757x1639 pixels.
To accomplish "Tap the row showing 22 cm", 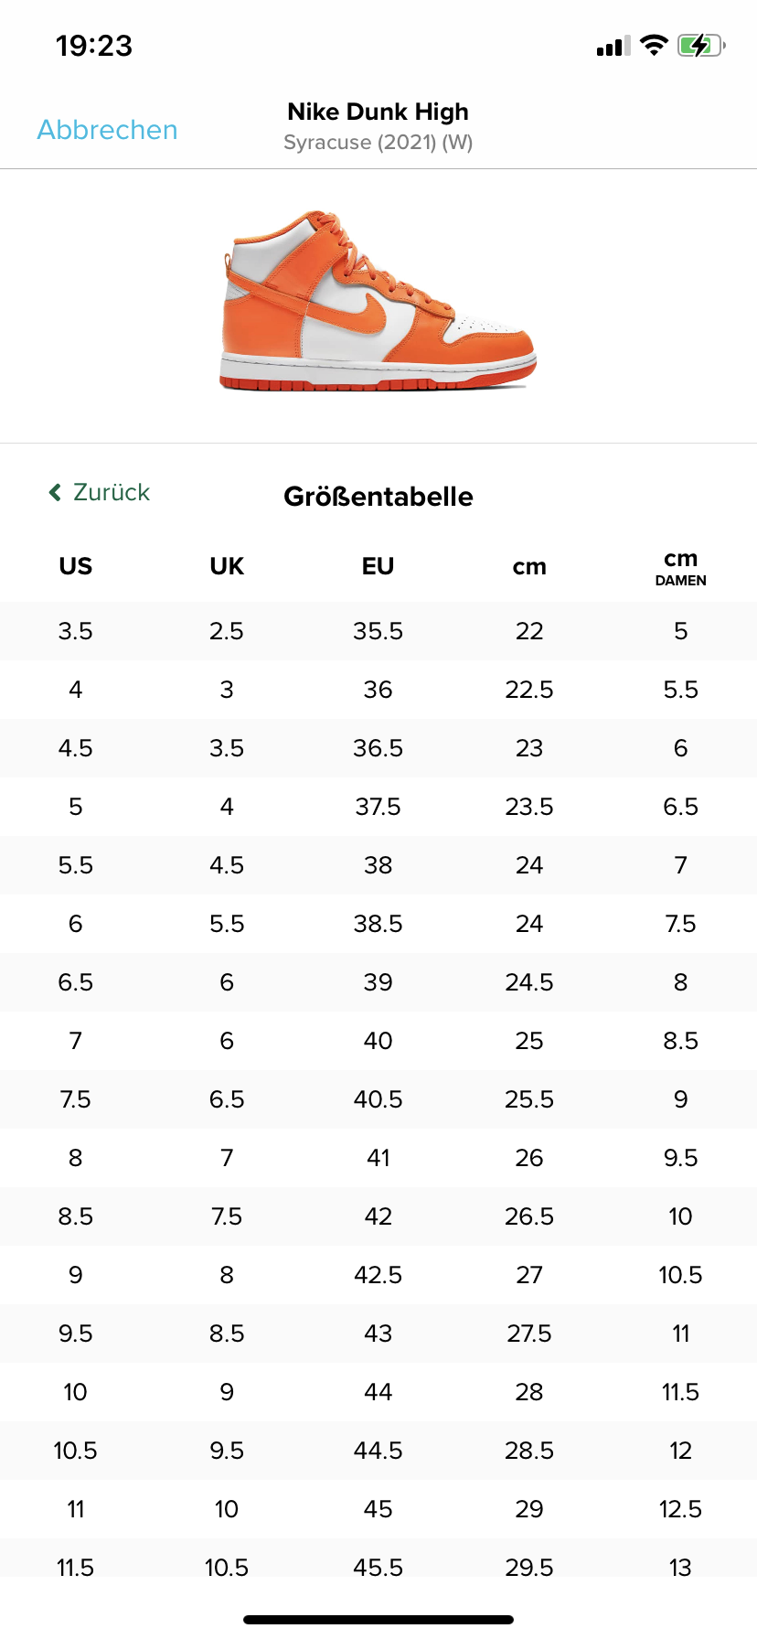I will (x=528, y=630).
